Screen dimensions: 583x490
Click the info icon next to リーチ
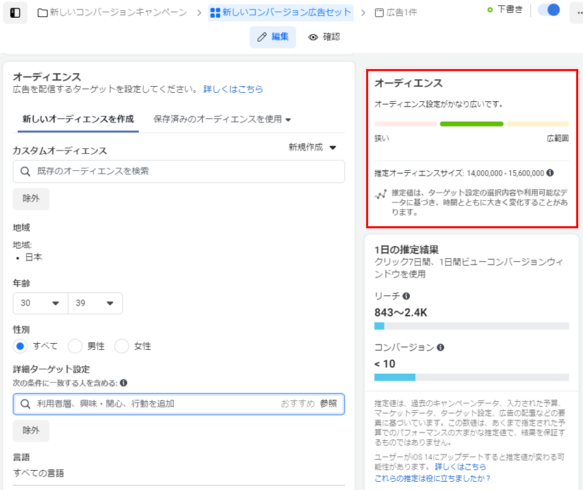coord(406,296)
